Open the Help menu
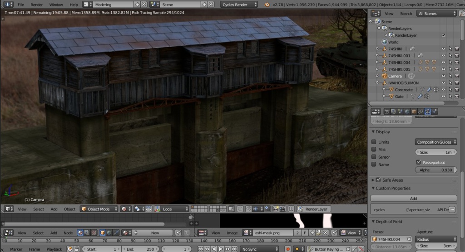Viewport: 465px width, 252px height. click(74, 5)
